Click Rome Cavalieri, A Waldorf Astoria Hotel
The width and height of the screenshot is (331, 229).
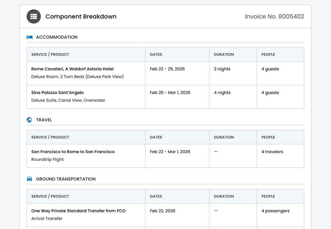72,69
